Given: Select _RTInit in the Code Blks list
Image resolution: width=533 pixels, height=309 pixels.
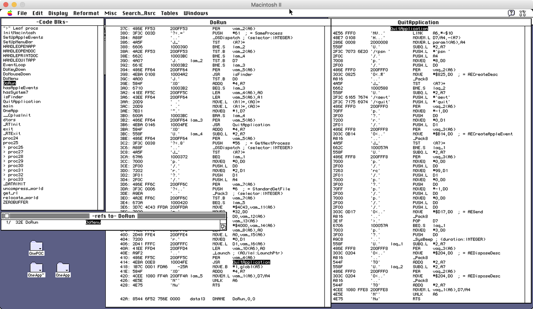Looking at the screenshot, I should (12, 124).
